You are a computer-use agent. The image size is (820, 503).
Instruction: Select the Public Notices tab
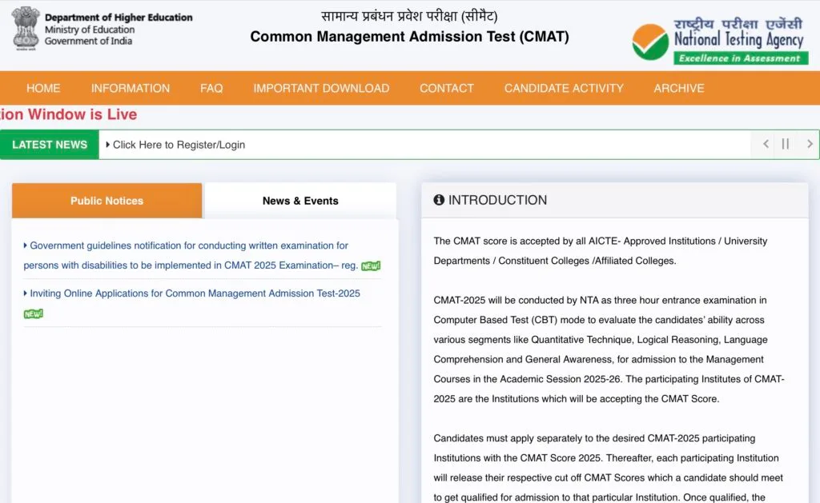(107, 201)
